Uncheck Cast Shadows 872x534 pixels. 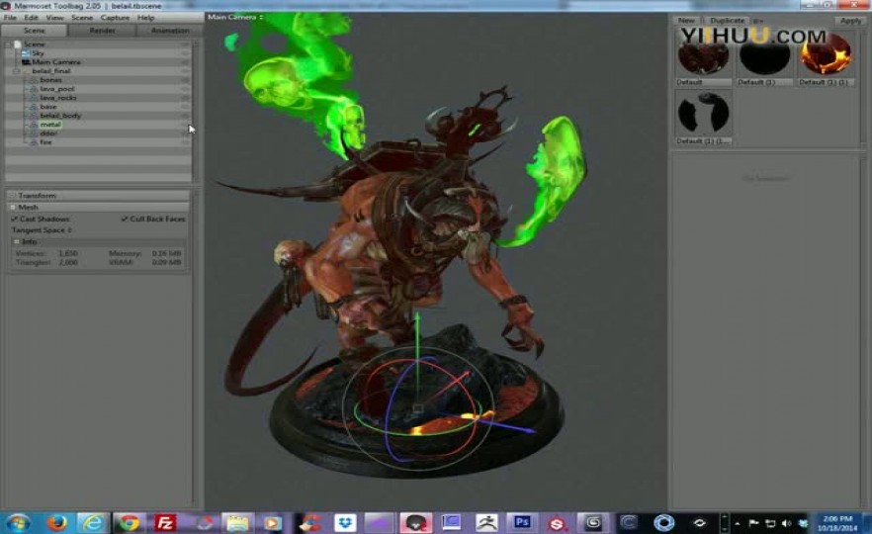[x=15, y=220]
